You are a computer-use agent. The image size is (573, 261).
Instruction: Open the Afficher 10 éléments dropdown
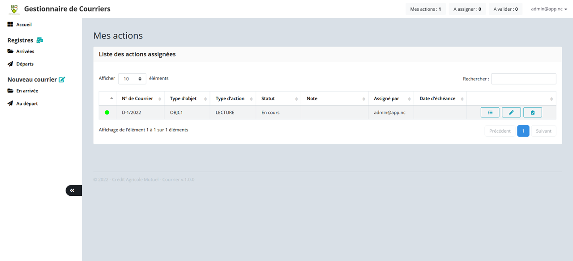(132, 79)
